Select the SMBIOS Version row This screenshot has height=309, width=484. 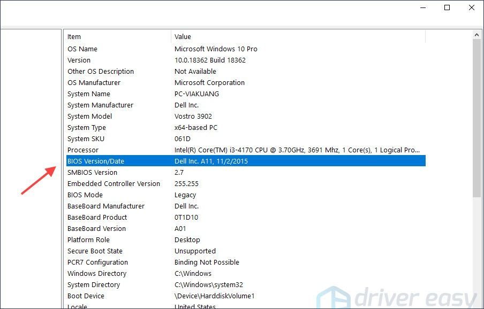(246, 173)
